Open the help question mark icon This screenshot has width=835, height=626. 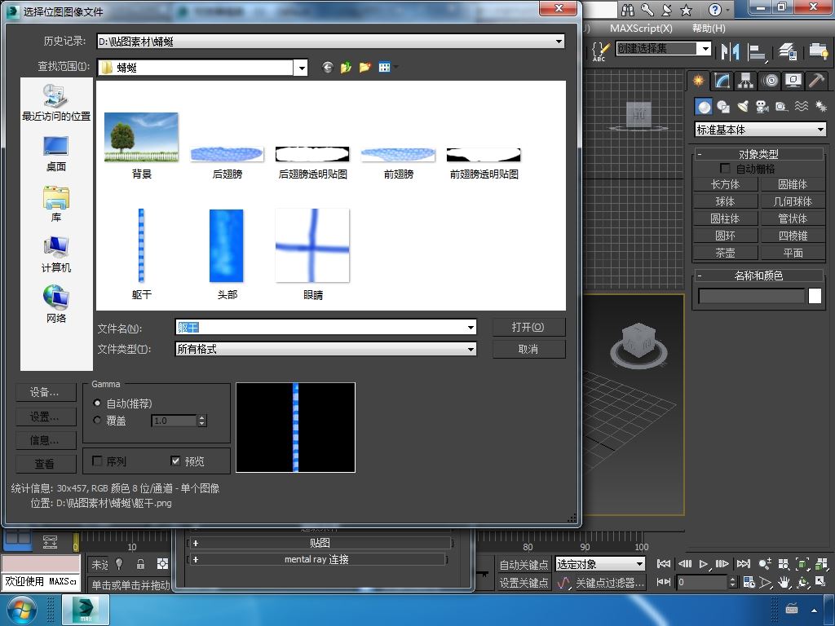(x=715, y=10)
